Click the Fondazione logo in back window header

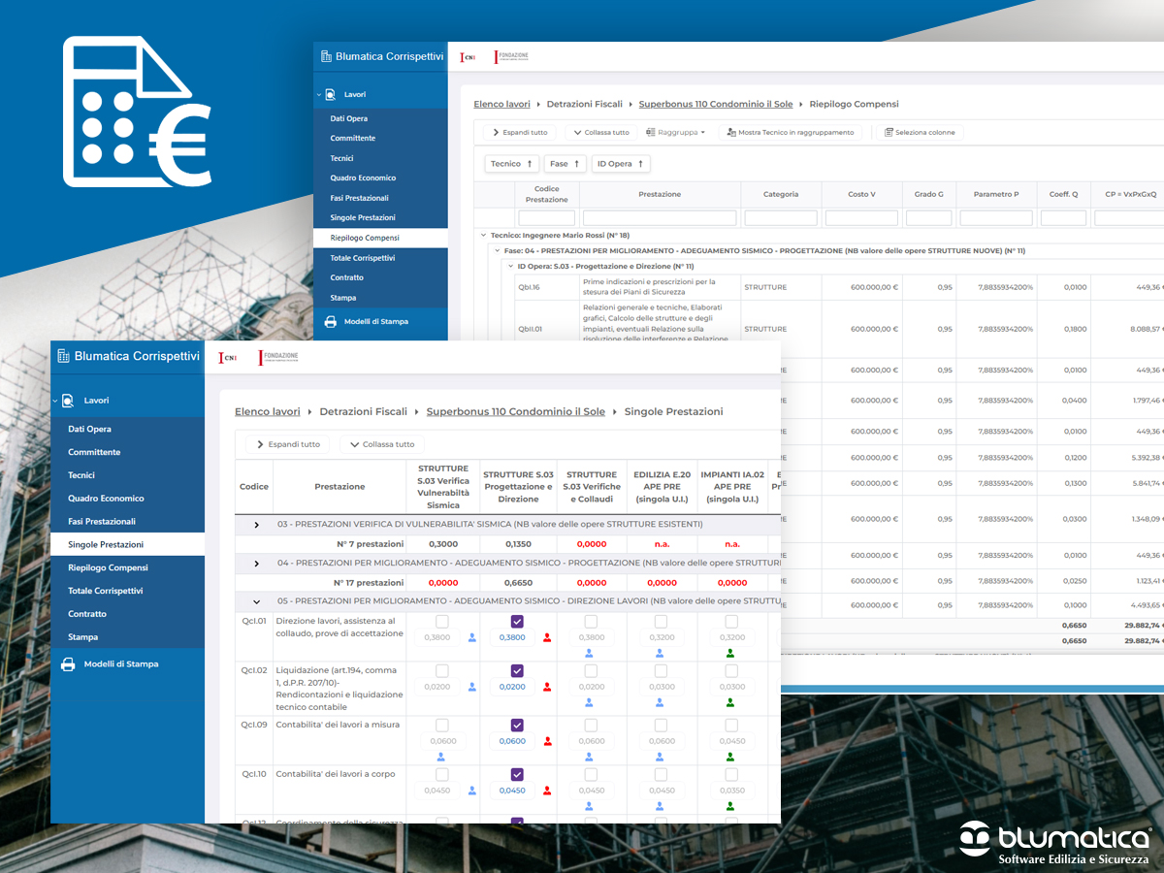coord(511,57)
